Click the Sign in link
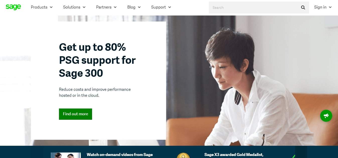Viewport: 338px width, 158px height. [x=320, y=7]
